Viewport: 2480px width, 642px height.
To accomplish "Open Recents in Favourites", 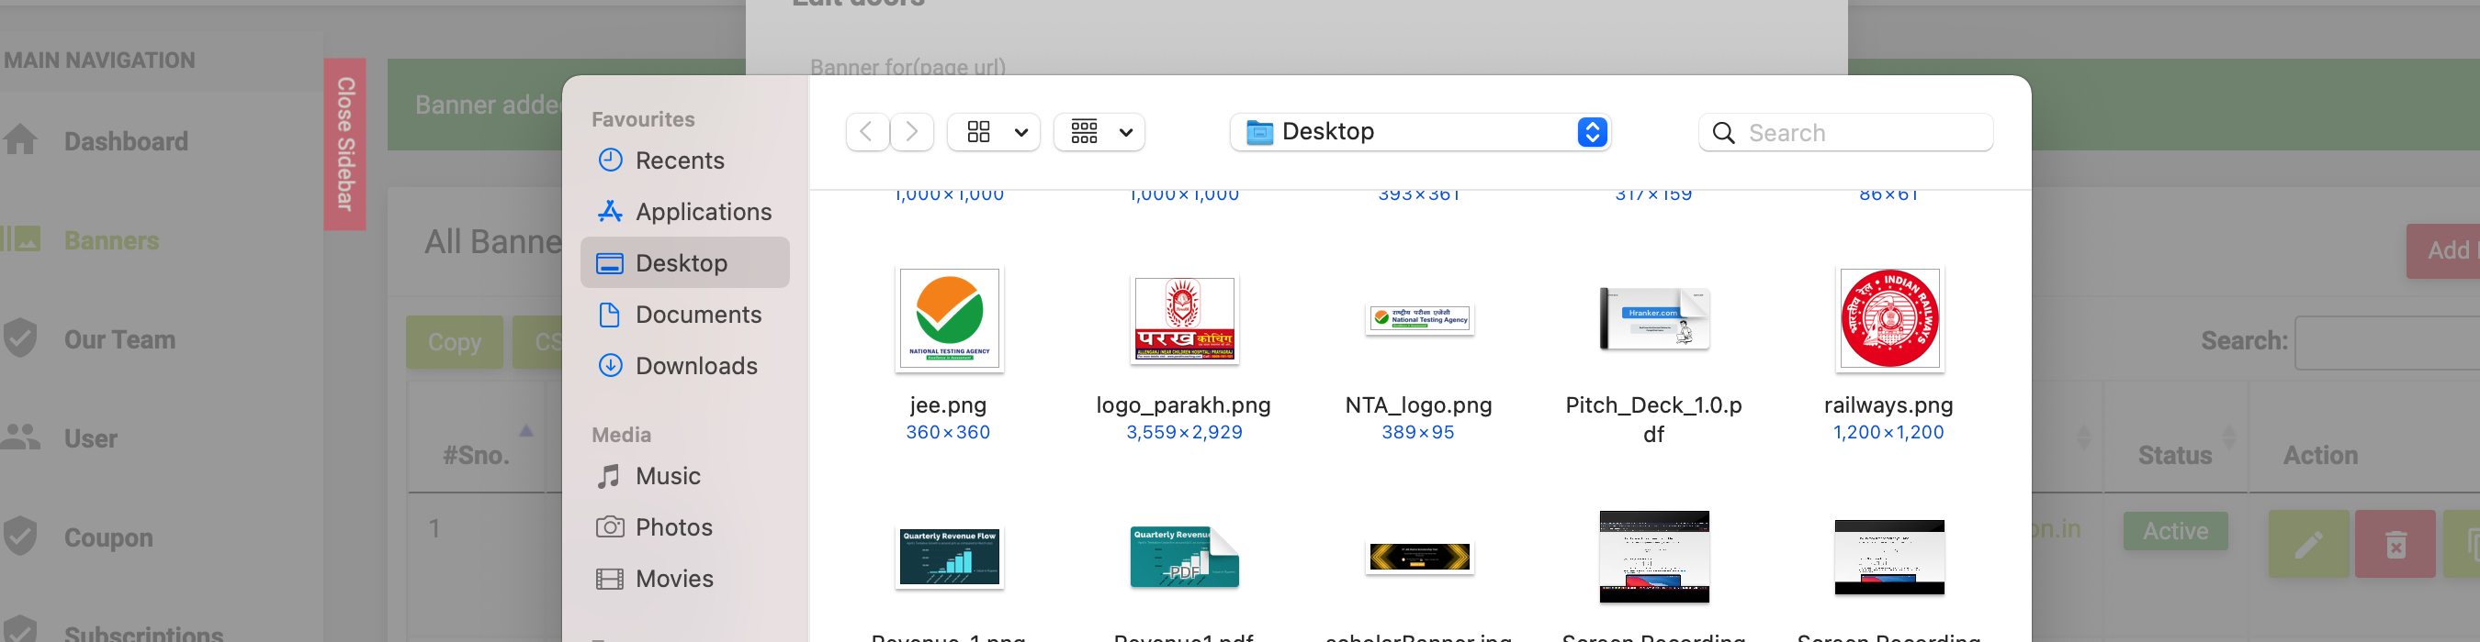I will 684,160.
